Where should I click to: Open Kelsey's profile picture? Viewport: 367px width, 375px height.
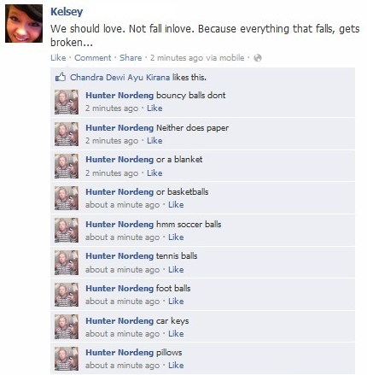(24, 23)
